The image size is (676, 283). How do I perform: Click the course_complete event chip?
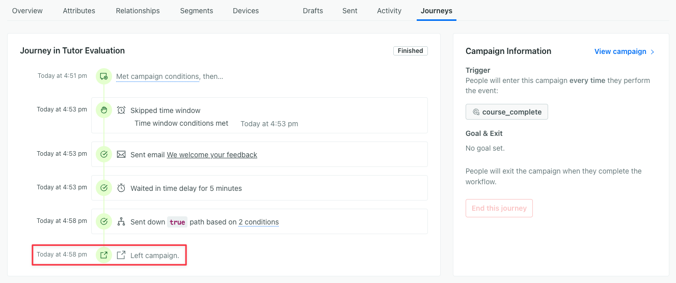click(x=507, y=112)
